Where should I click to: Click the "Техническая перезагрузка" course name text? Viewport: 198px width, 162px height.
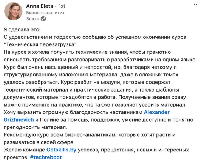click(x=40, y=44)
